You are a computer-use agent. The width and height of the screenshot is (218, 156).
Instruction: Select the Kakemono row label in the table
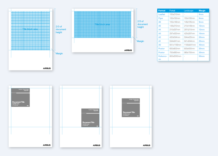(162, 58)
